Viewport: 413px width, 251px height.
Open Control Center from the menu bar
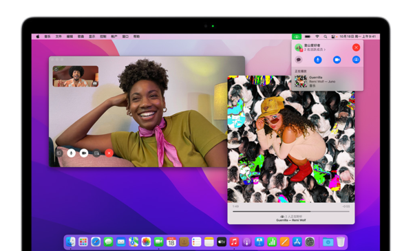[x=333, y=36]
